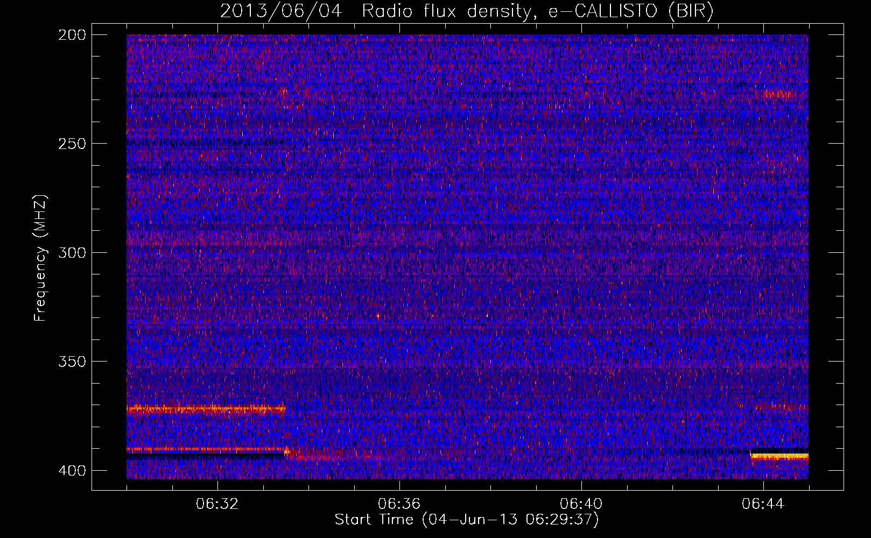Click the 06:36 time tick label
Viewport: 871px width, 538px height.
[399, 504]
